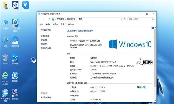Open the address bar history dropdown
Screen dimensions: 174x104
tap(122, 19)
